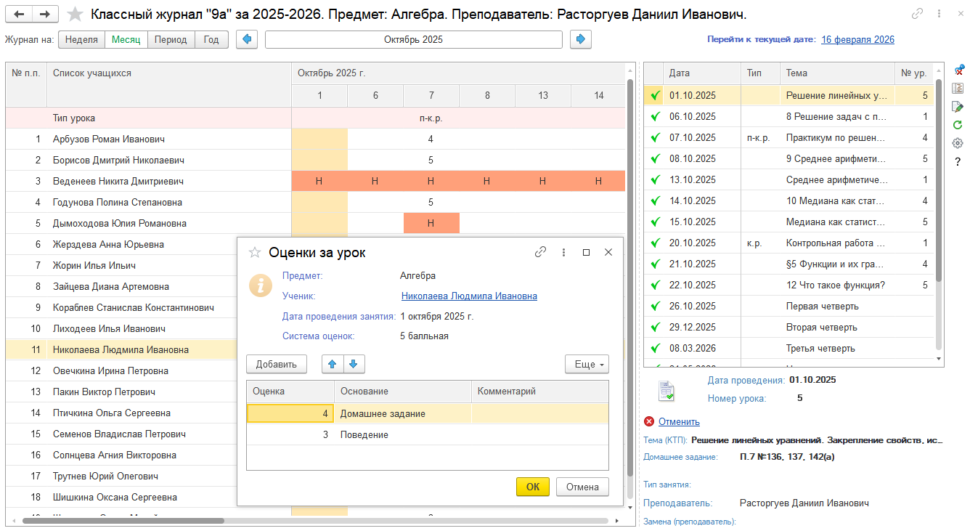Click the edit document pencil icon
Viewport: 970px width, 531px height.
pyautogui.click(x=958, y=107)
